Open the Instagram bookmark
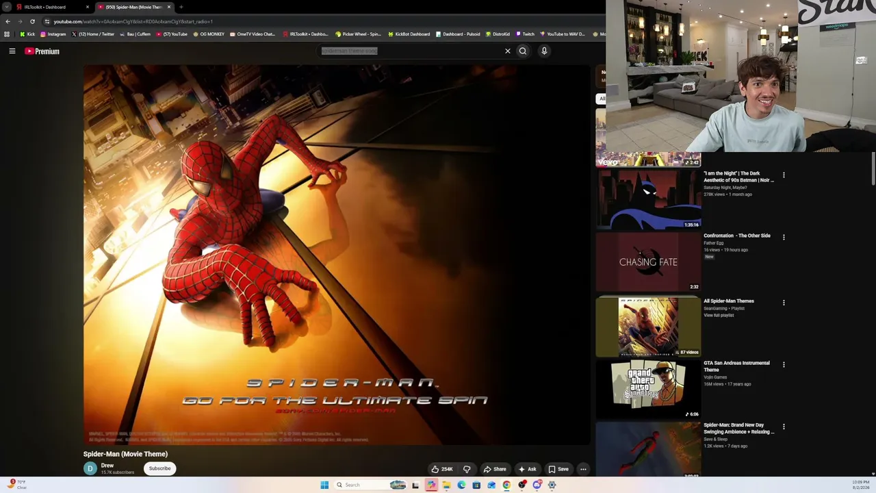This screenshot has width=876, height=493. [53, 34]
